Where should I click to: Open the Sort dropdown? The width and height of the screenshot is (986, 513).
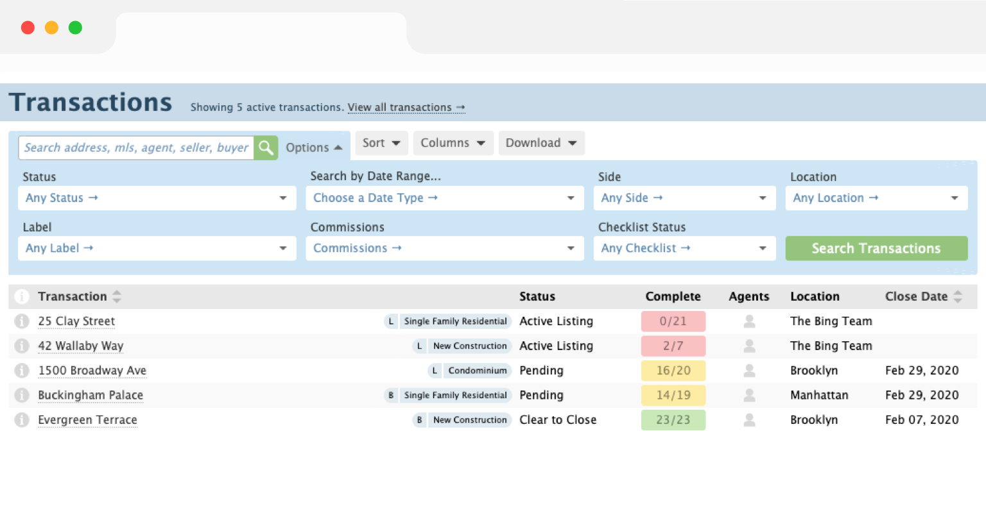[381, 143]
